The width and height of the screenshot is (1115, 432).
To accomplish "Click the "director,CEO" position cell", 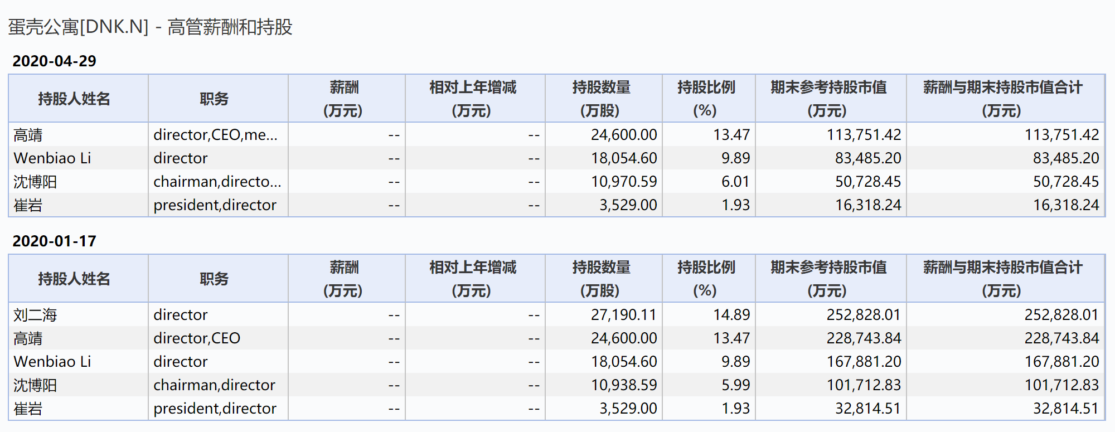I will [197, 338].
